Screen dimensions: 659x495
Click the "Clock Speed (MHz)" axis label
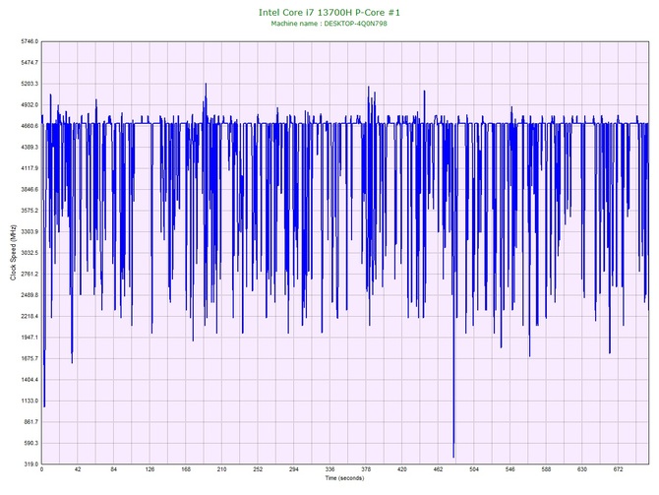coord(13,253)
